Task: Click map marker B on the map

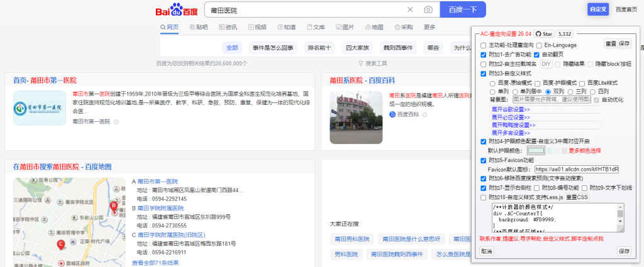Action: (x=114, y=205)
